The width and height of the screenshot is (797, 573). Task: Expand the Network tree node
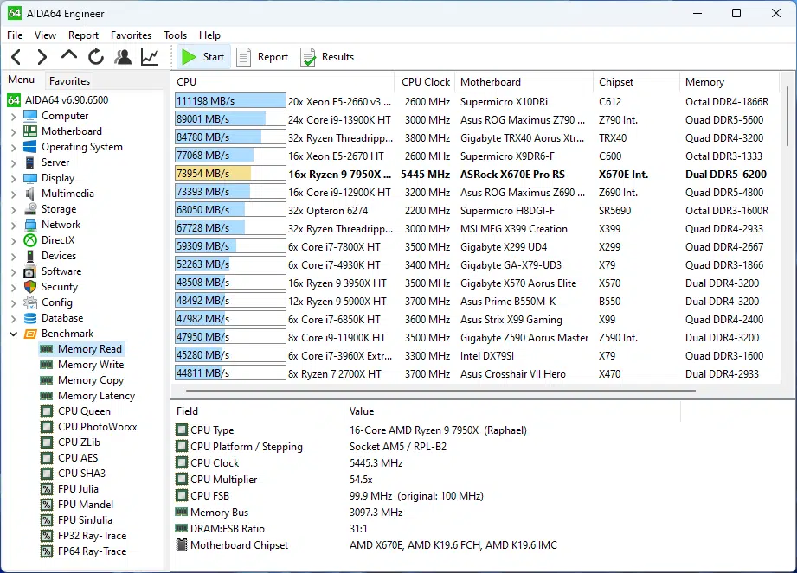14,225
